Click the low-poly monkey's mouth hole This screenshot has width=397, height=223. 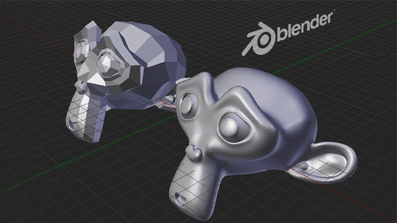71,125
